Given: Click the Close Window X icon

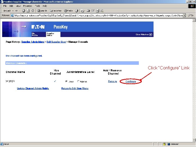Looking at the screenshot, I should point(151,35).
